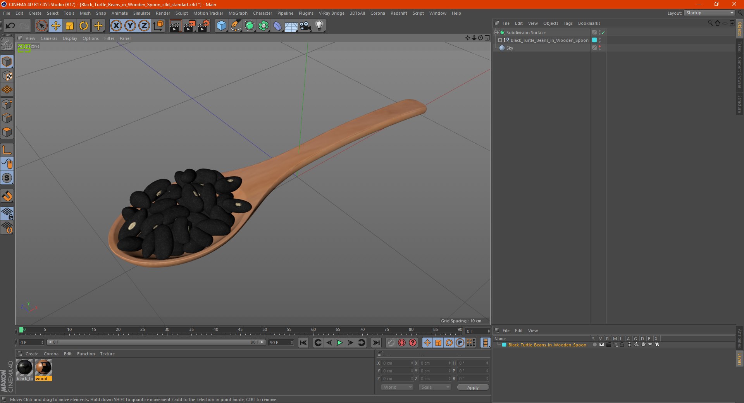Toggle layer lock for Black_Turtle_Beans layer
The image size is (744, 403).
click(622, 345)
